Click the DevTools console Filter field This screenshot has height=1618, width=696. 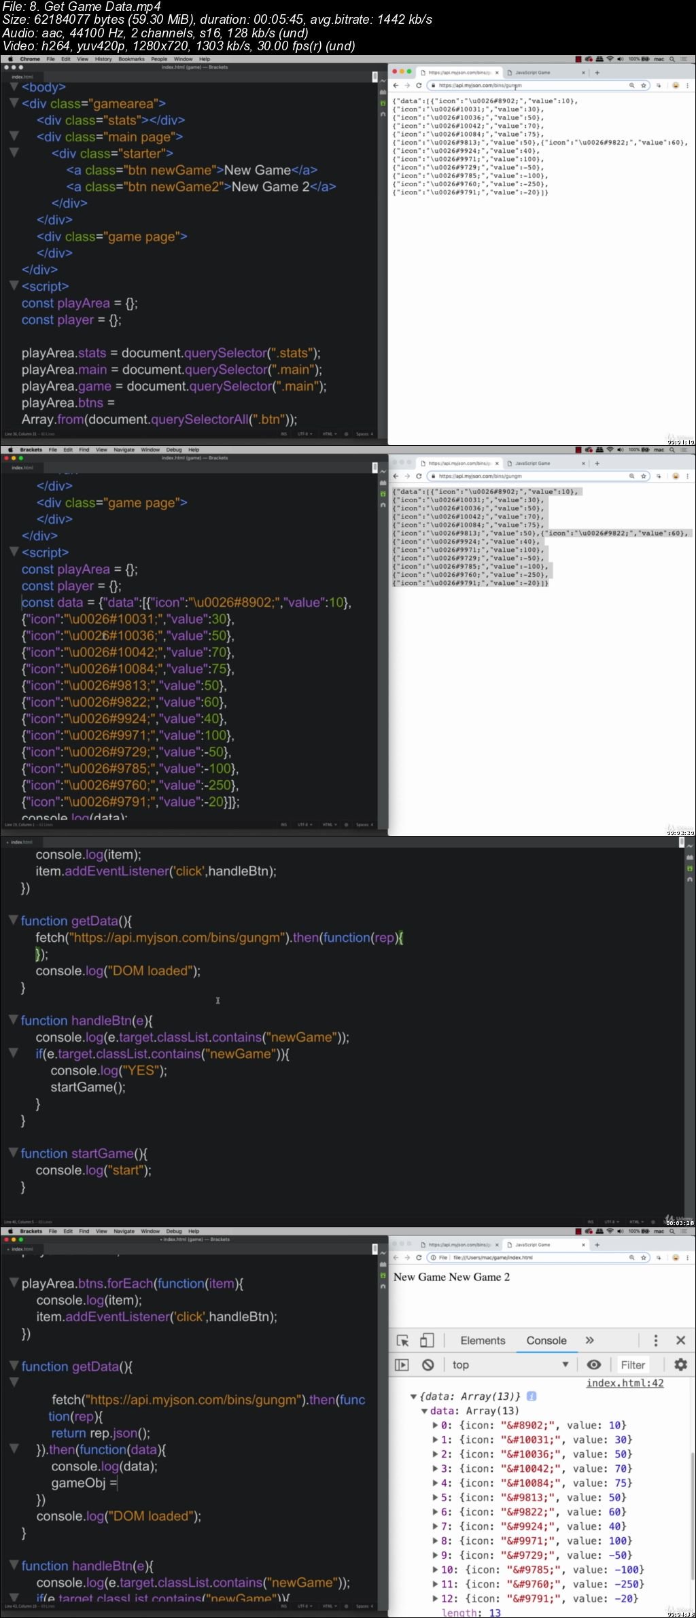pyautogui.click(x=633, y=1365)
